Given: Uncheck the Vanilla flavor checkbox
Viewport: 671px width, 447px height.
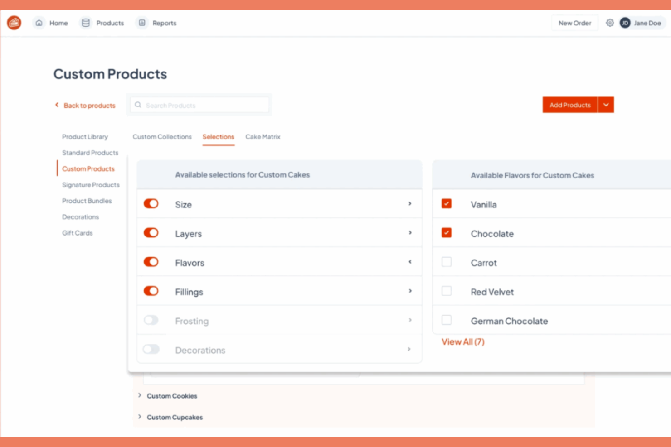Looking at the screenshot, I should (447, 203).
